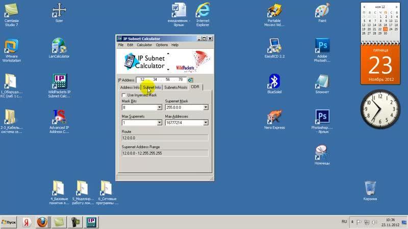Open the Supernet Mask dropdown
This screenshot has width=408, height=229.
coord(206,108)
